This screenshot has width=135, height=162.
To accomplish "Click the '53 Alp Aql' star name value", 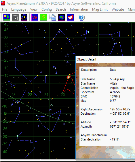I will [x=117, y=79].
